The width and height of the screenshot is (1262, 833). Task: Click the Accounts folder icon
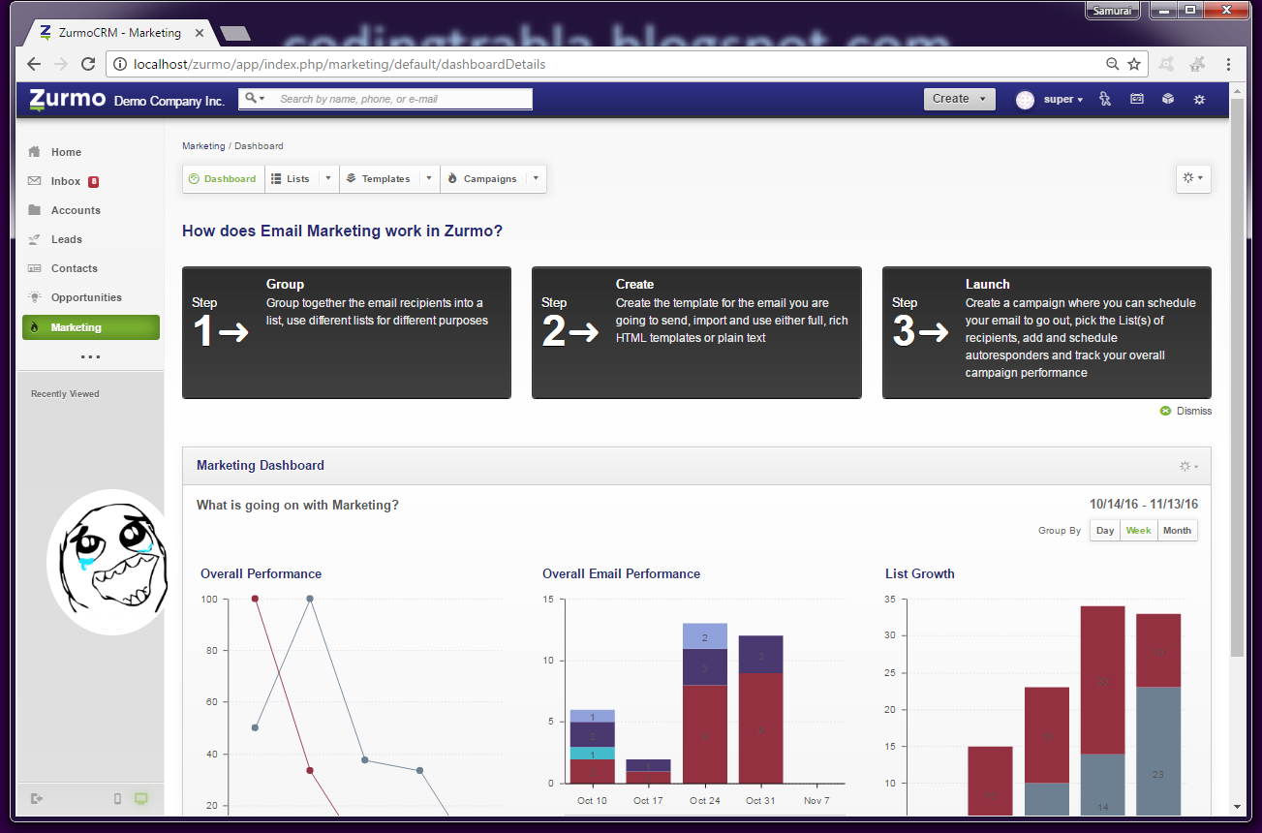(x=35, y=210)
